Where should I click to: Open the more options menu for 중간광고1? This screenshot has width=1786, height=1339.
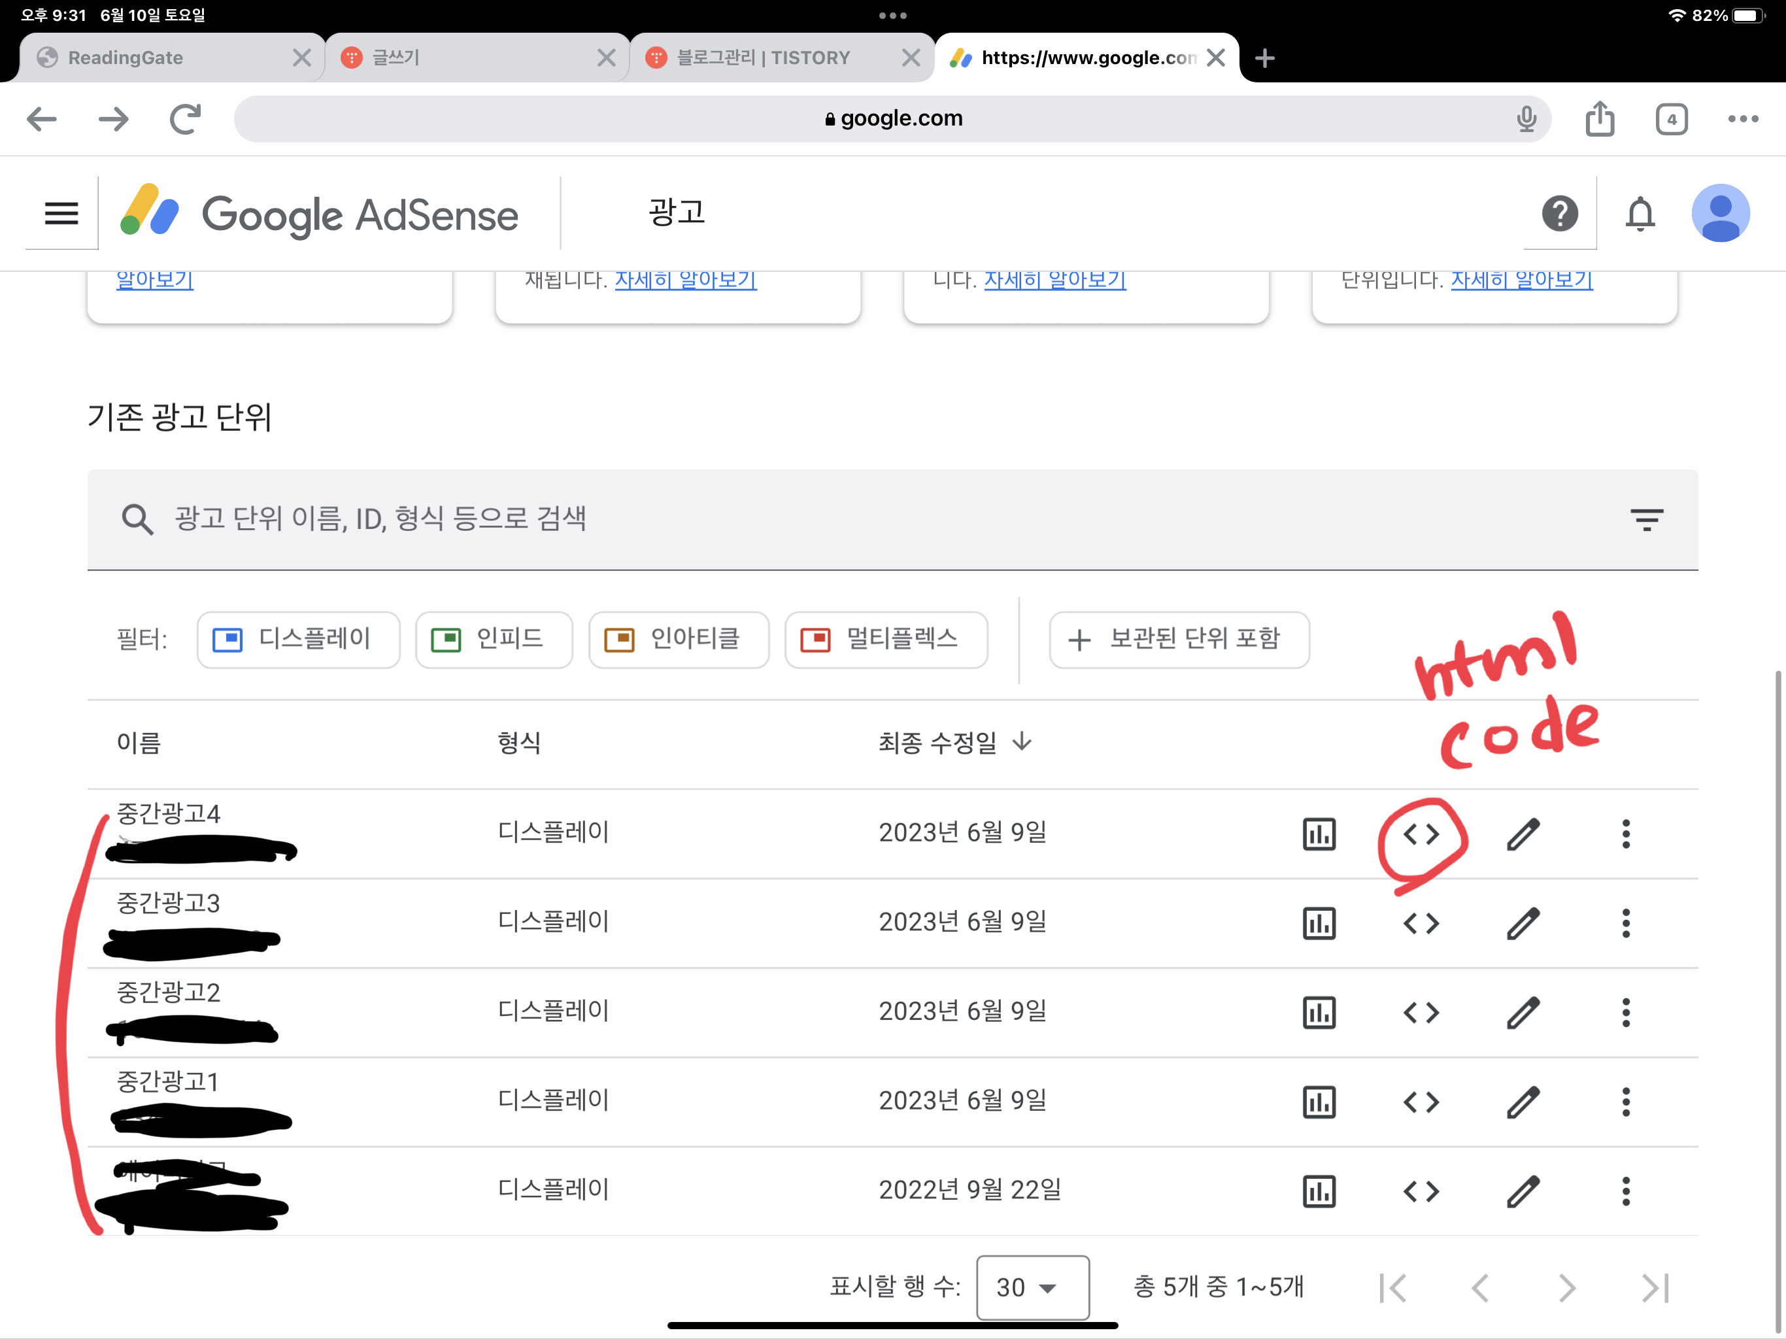pos(1625,1102)
